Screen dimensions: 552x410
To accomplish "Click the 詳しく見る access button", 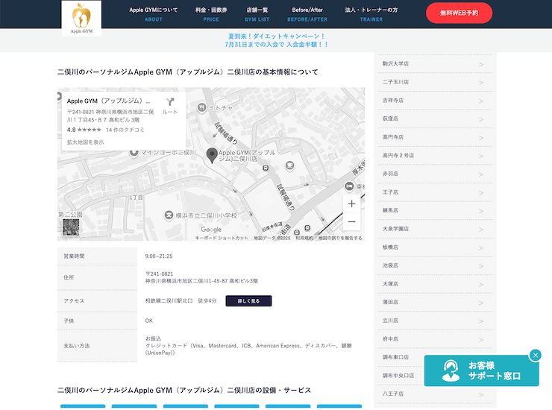I will [248, 301].
